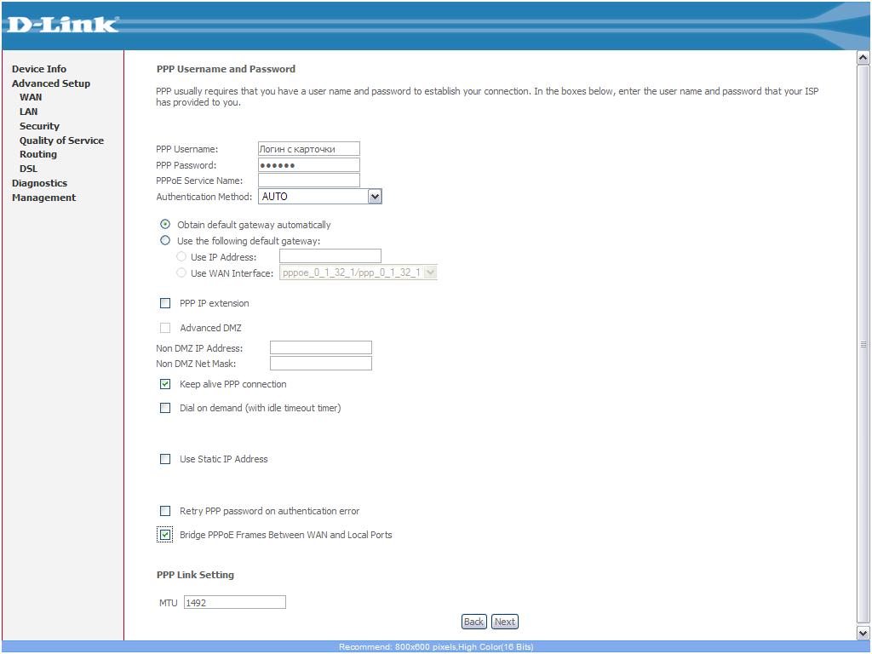The width and height of the screenshot is (872, 654).
Task: Click the Next button
Action: (x=505, y=622)
